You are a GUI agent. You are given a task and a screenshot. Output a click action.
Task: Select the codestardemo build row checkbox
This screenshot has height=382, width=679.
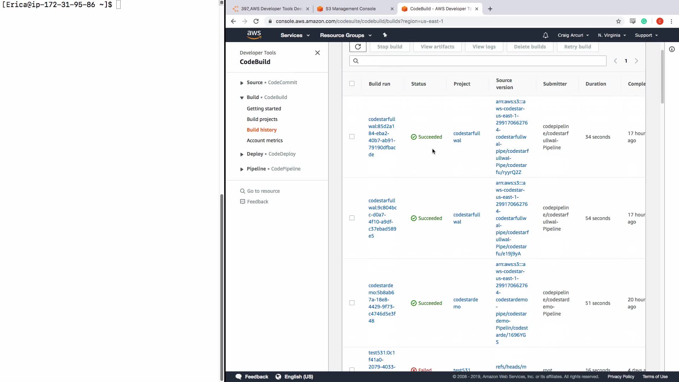352,303
